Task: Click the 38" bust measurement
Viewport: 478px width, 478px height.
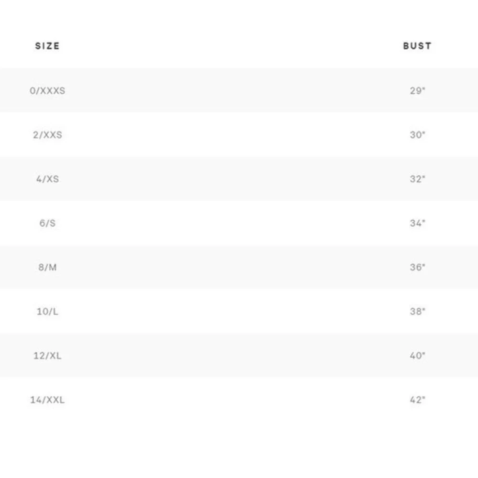Action: click(x=417, y=312)
